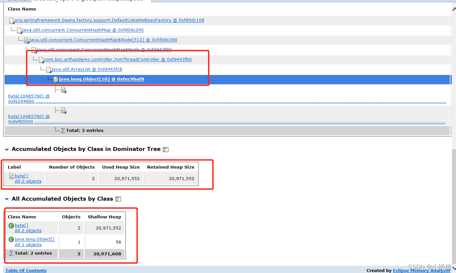Image resolution: width=456 pixels, height=273 pixels.
Task: Click Total: 2 entries text in tree
Action: click(85, 130)
